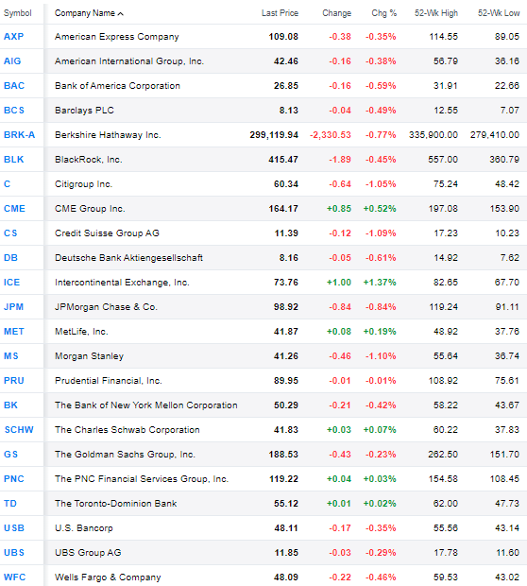Click BlackRock 52-week high 557.00
This screenshot has height=586, width=527.
point(443,160)
